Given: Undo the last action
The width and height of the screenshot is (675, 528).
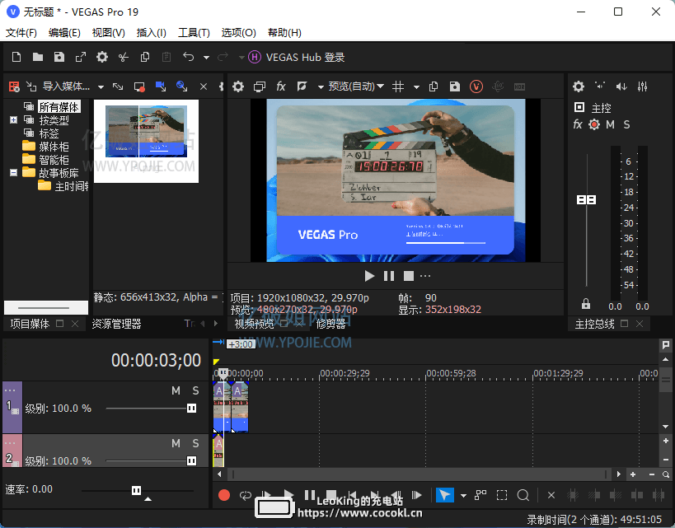Looking at the screenshot, I should click(x=188, y=57).
